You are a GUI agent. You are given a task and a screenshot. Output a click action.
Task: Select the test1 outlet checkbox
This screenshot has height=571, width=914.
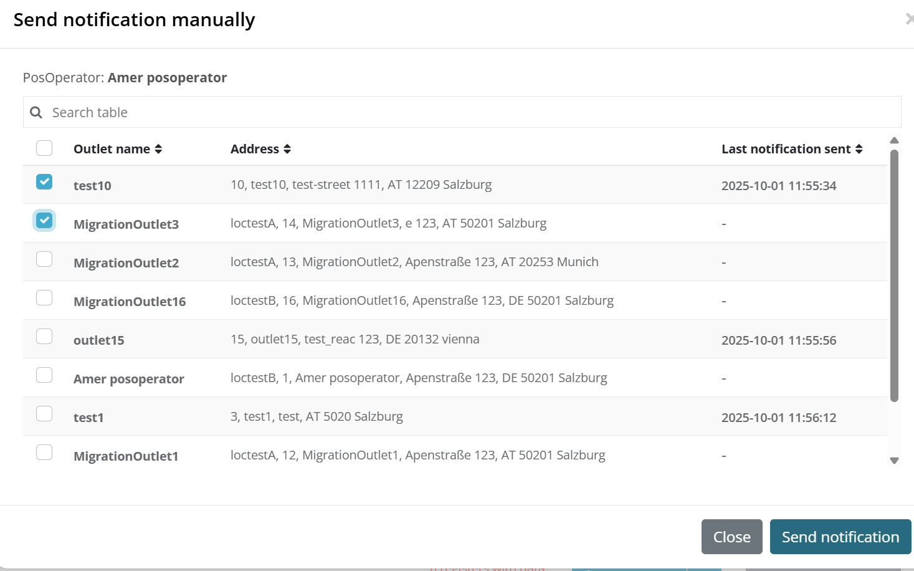coord(44,414)
